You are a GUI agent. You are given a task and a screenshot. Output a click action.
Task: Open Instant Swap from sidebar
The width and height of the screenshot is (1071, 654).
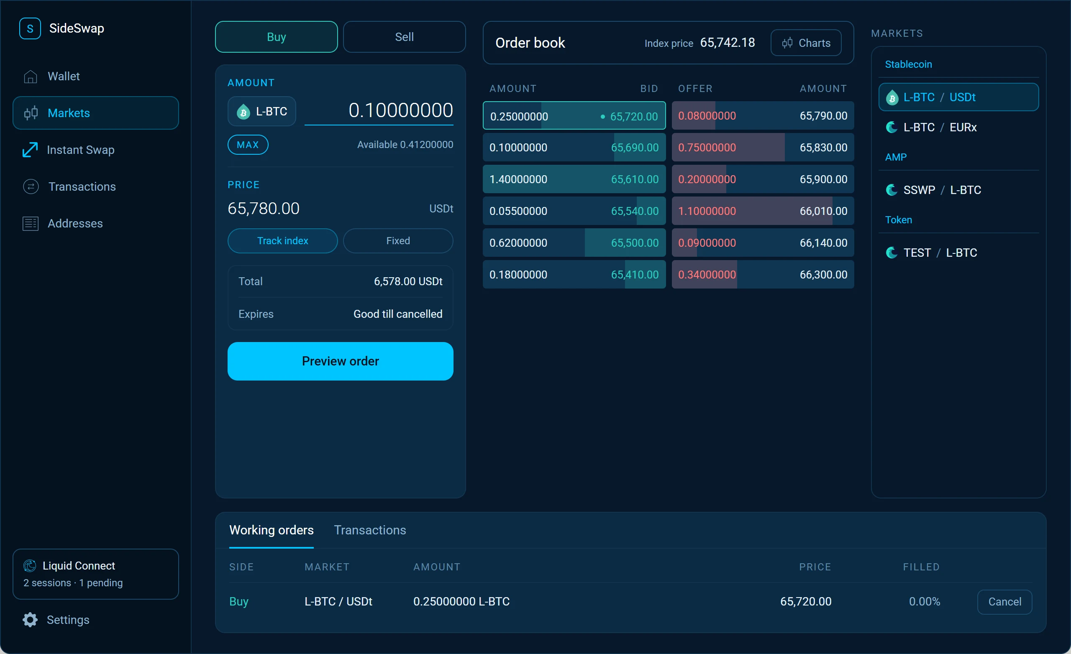pos(96,150)
